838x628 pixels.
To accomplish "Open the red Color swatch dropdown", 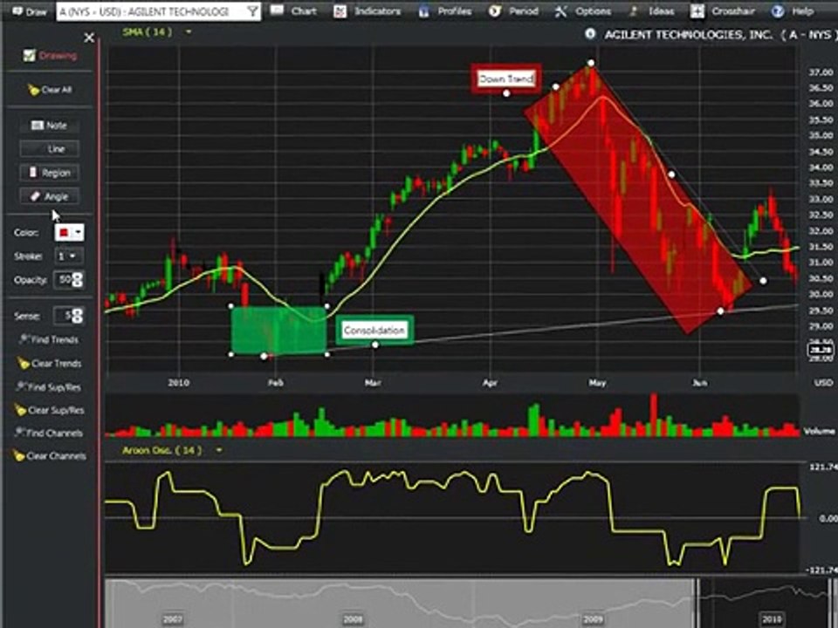I will [70, 232].
